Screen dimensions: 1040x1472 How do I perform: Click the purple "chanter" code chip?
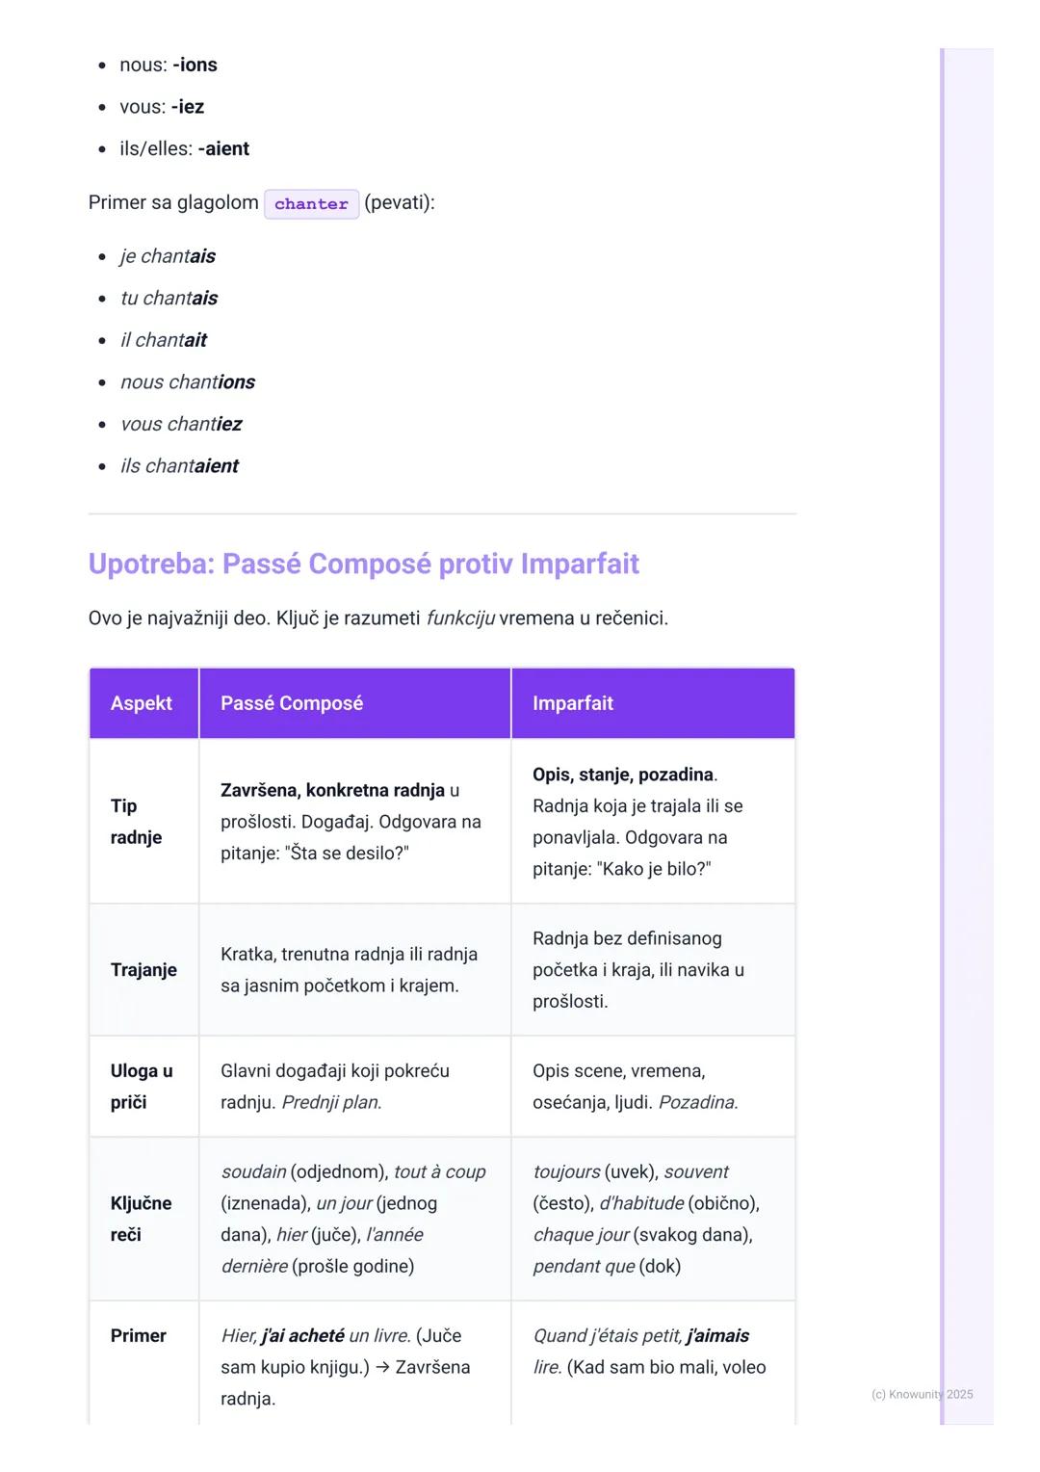[311, 204]
